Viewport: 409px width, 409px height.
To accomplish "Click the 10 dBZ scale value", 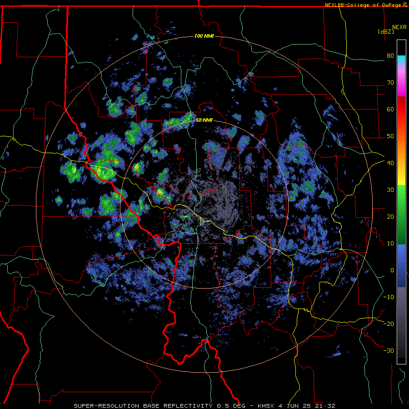I will tap(390, 244).
